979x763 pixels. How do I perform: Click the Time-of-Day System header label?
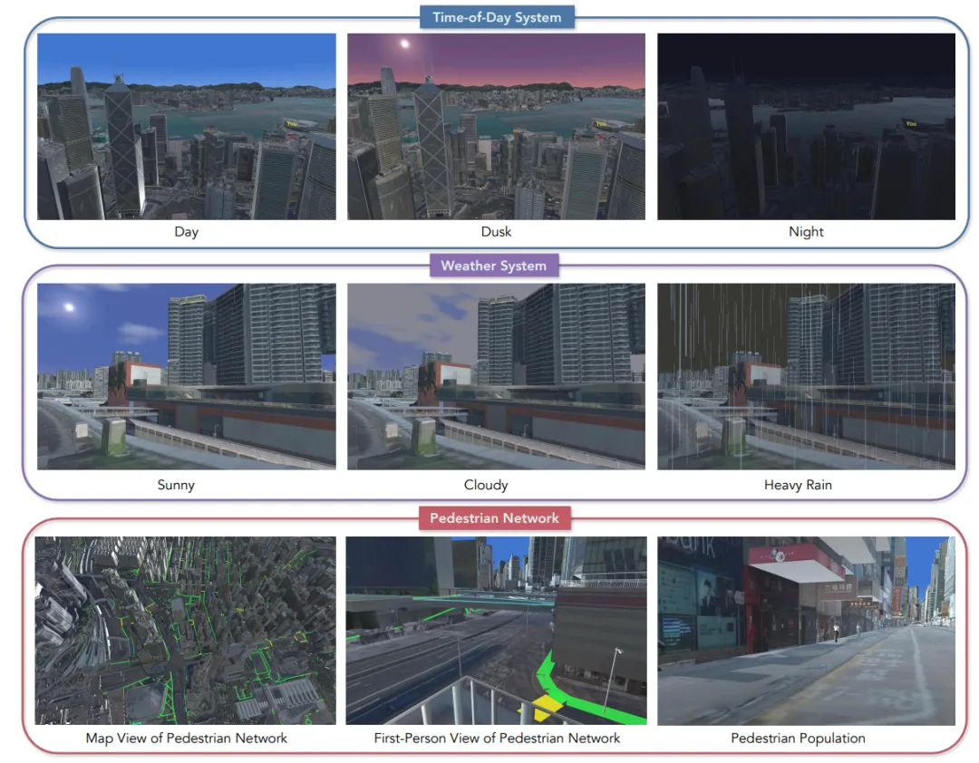pyautogui.click(x=497, y=17)
